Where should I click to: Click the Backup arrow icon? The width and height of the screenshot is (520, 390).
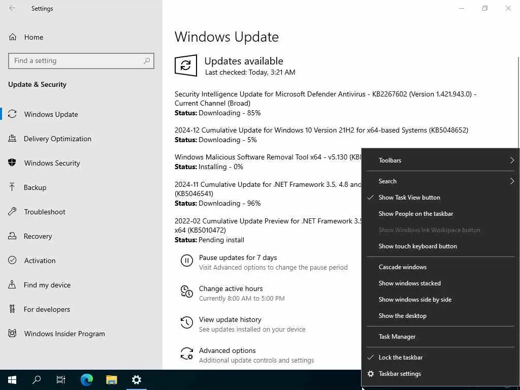tap(12, 187)
